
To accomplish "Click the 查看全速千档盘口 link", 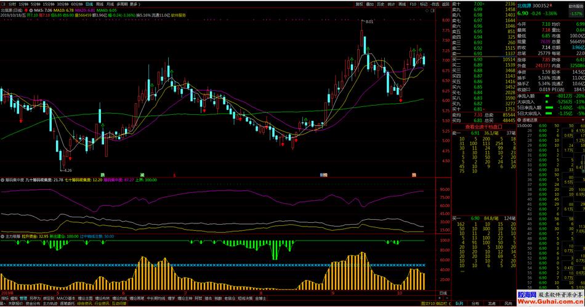I will coord(483,126).
